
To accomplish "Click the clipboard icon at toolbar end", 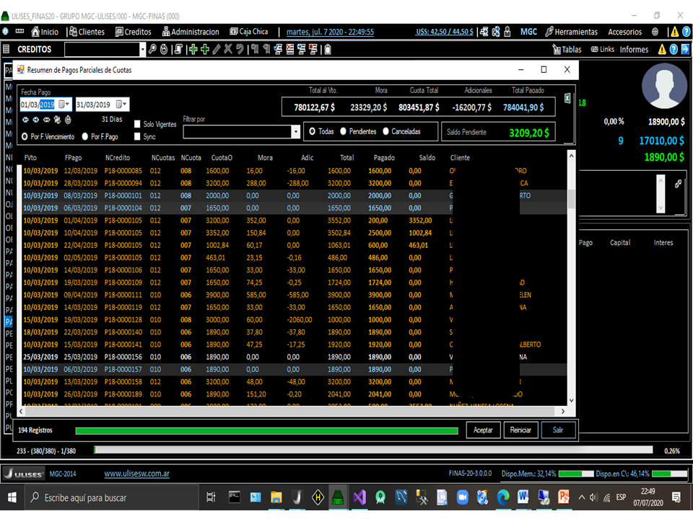I will pyautogui.click(x=327, y=50).
